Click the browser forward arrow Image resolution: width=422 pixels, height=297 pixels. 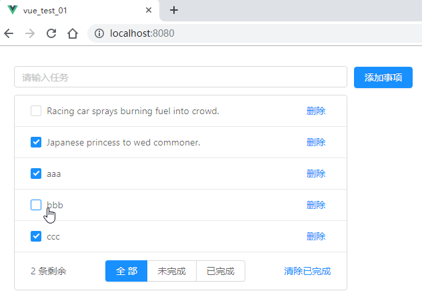click(29, 33)
